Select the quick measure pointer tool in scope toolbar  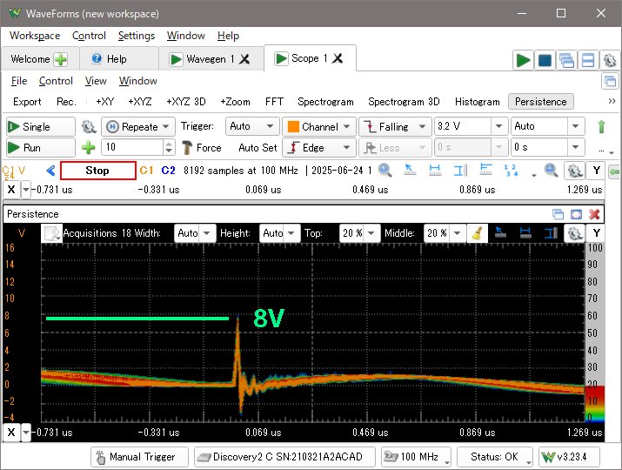coord(410,171)
